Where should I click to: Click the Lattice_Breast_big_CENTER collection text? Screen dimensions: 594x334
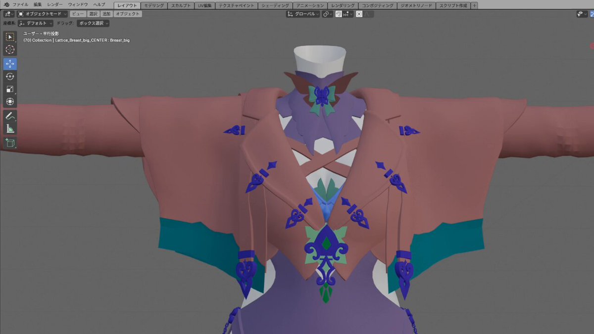click(x=76, y=40)
